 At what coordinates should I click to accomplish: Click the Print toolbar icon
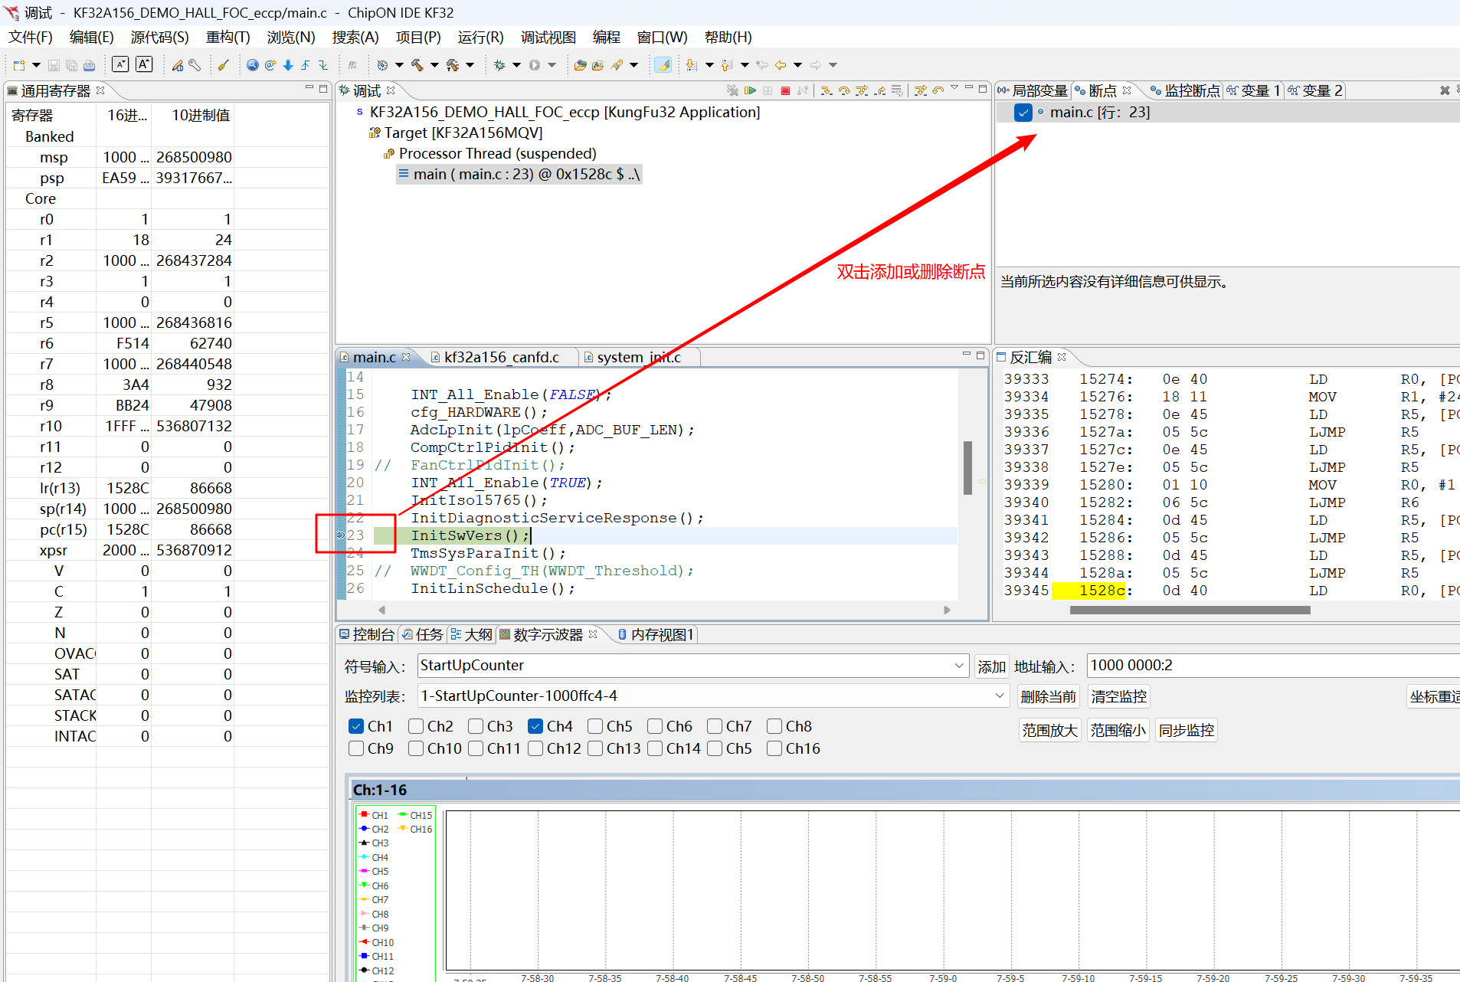coord(89,65)
